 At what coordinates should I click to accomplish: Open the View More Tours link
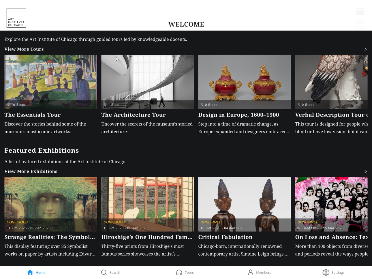click(x=24, y=49)
